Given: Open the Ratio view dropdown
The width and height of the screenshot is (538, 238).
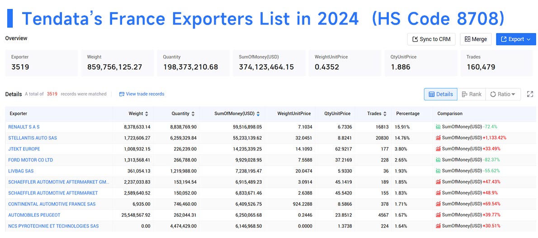Looking at the screenshot, I should [503, 94].
